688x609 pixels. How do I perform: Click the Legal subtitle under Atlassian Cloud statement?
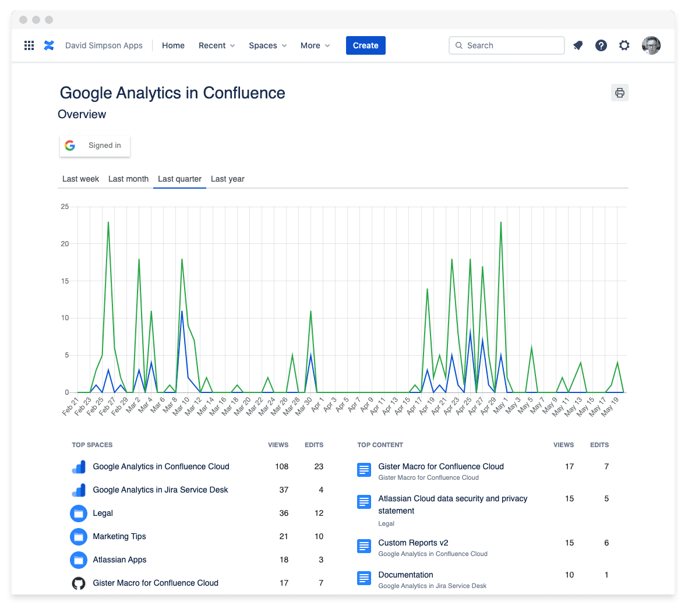386,523
